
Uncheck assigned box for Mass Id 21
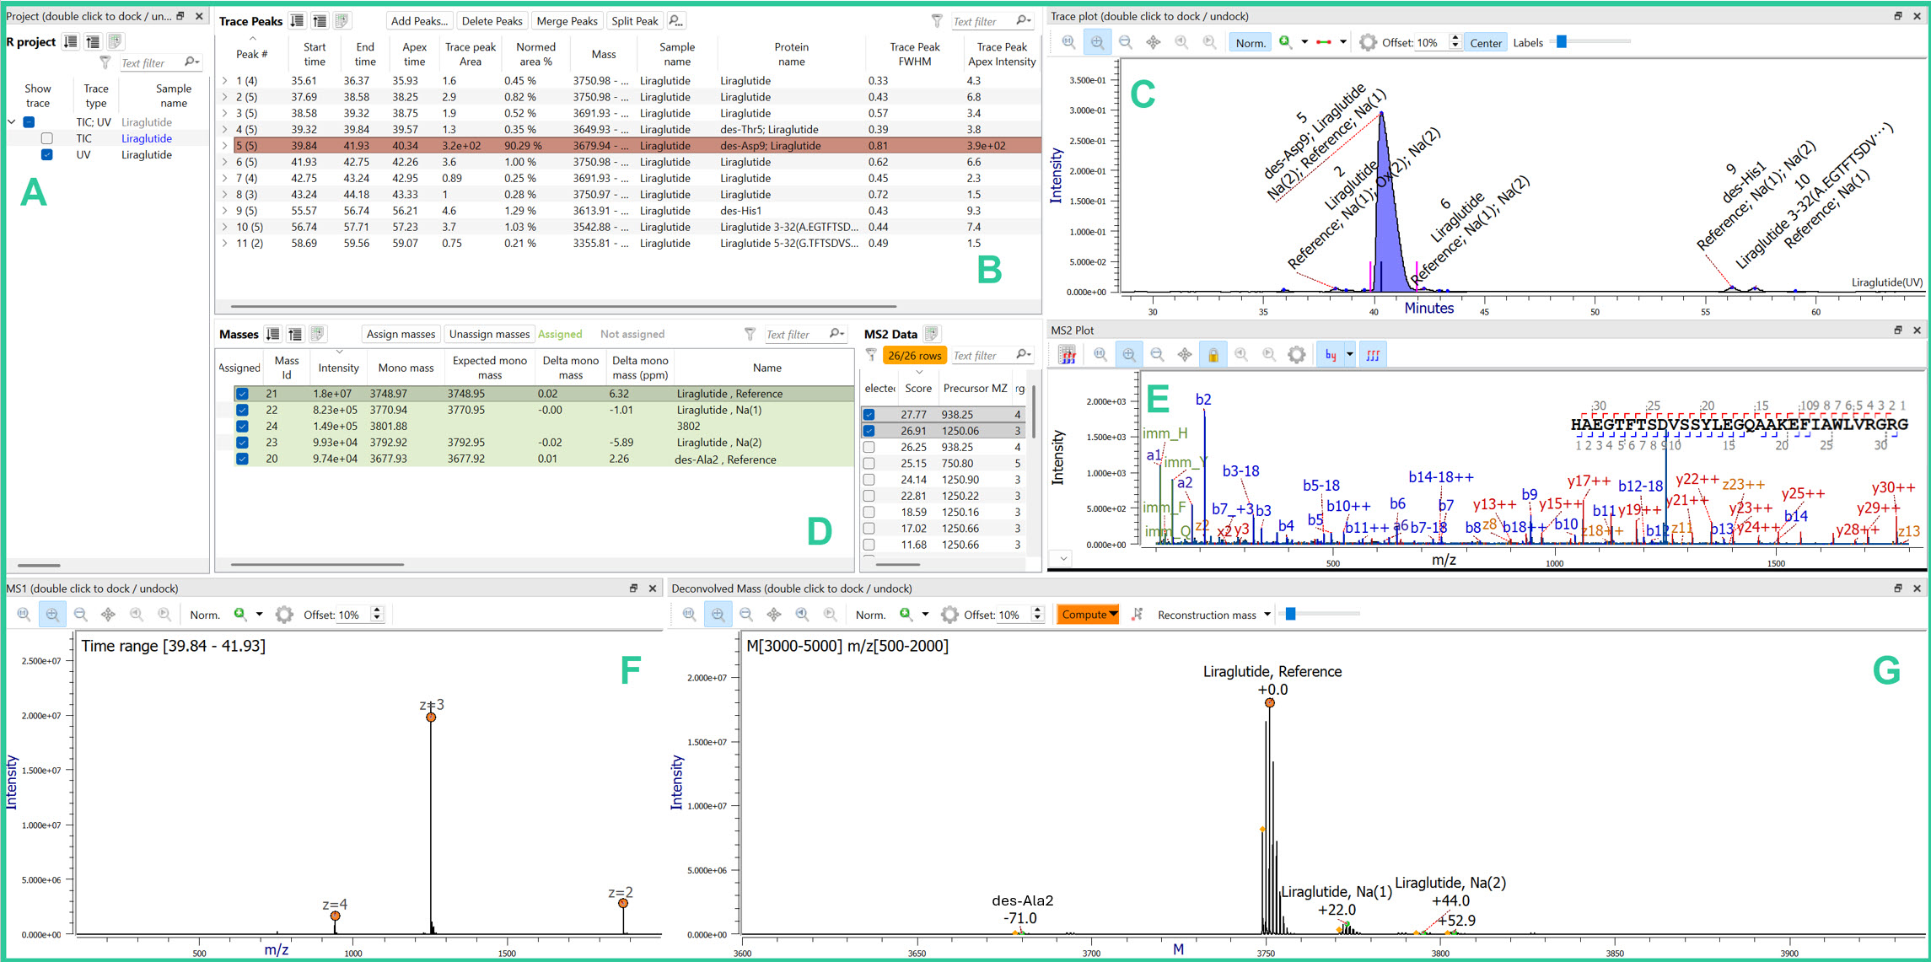click(242, 394)
